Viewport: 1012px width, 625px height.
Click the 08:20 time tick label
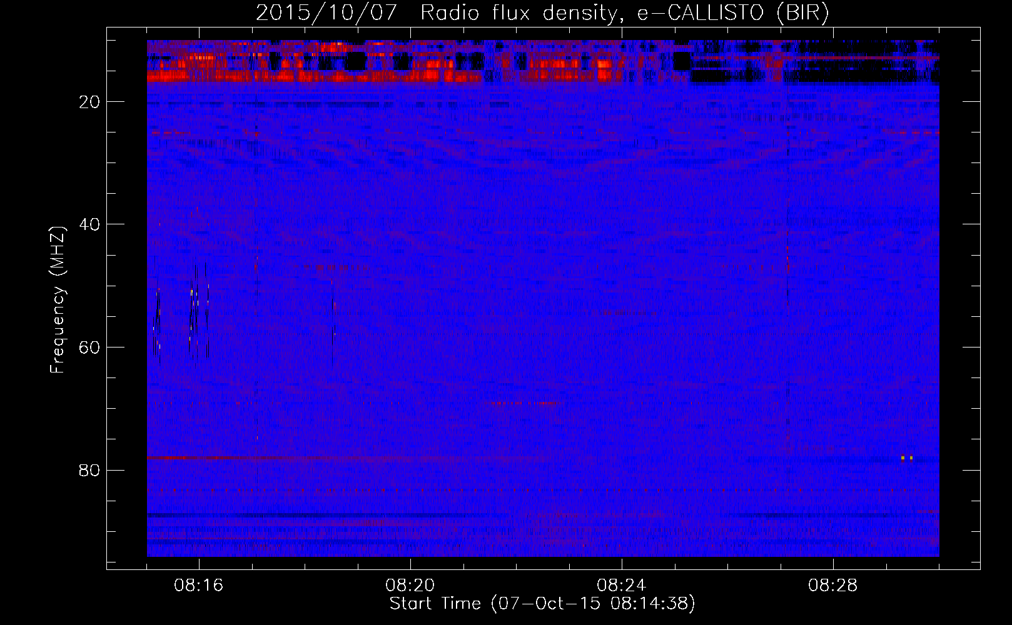[x=410, y=586]
